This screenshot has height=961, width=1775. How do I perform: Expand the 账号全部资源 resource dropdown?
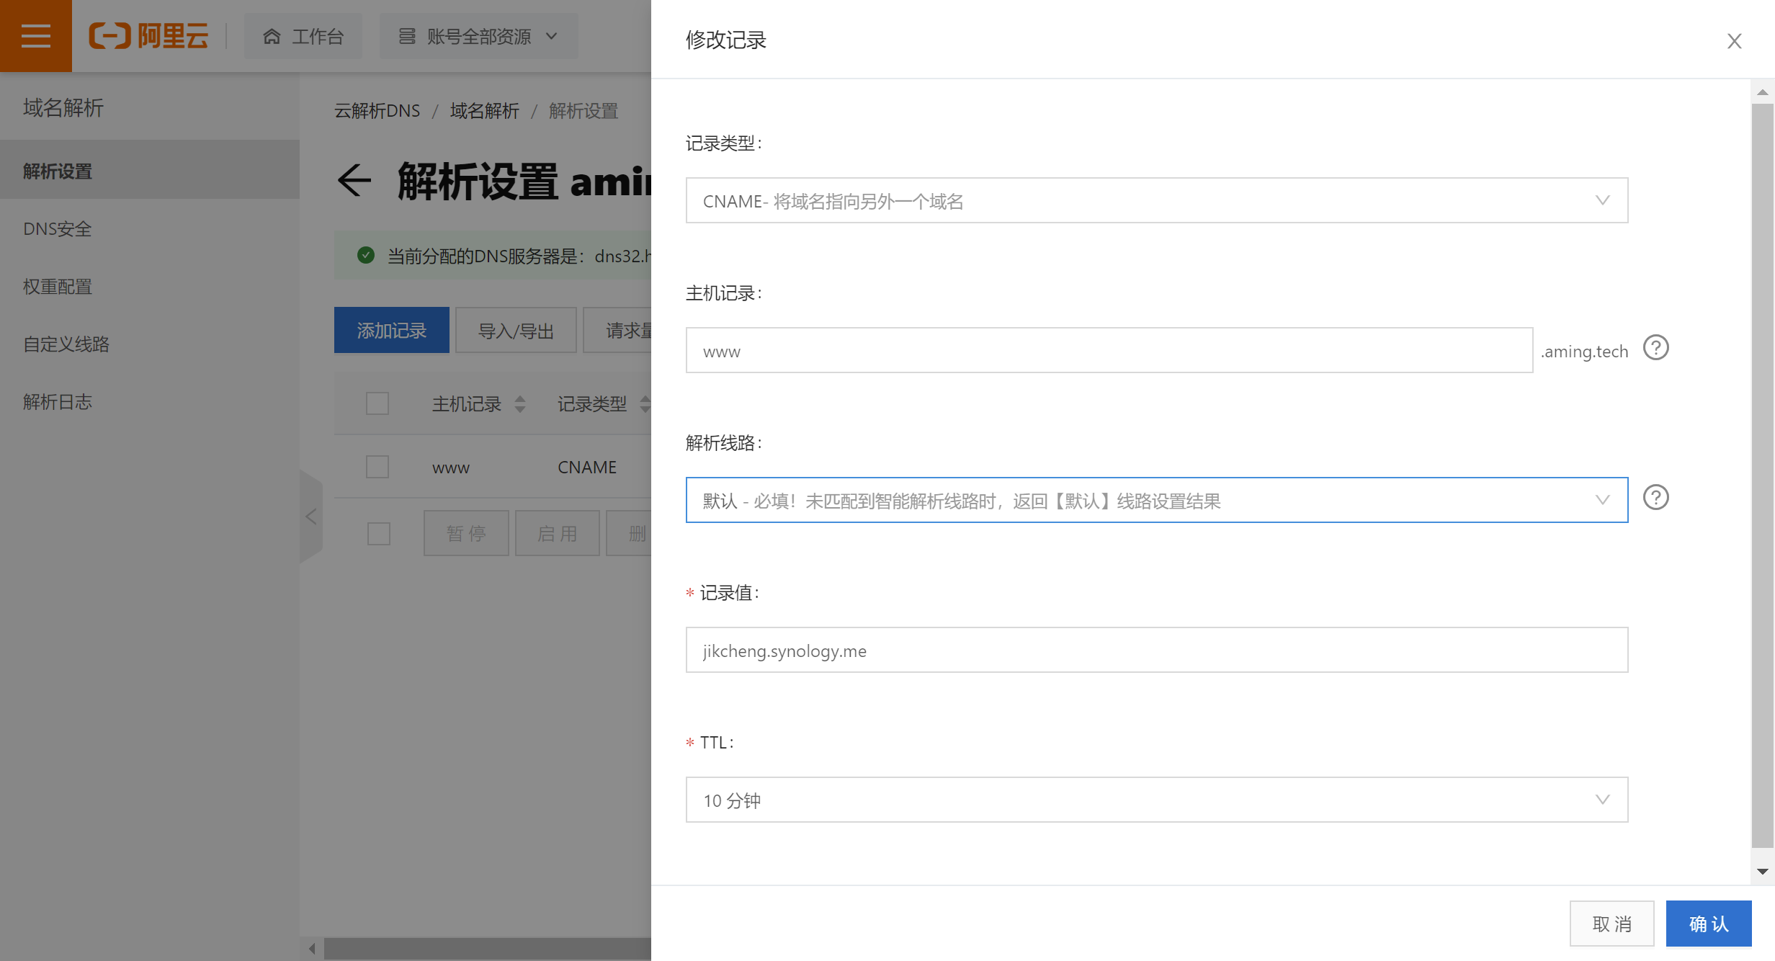point(478,36)
